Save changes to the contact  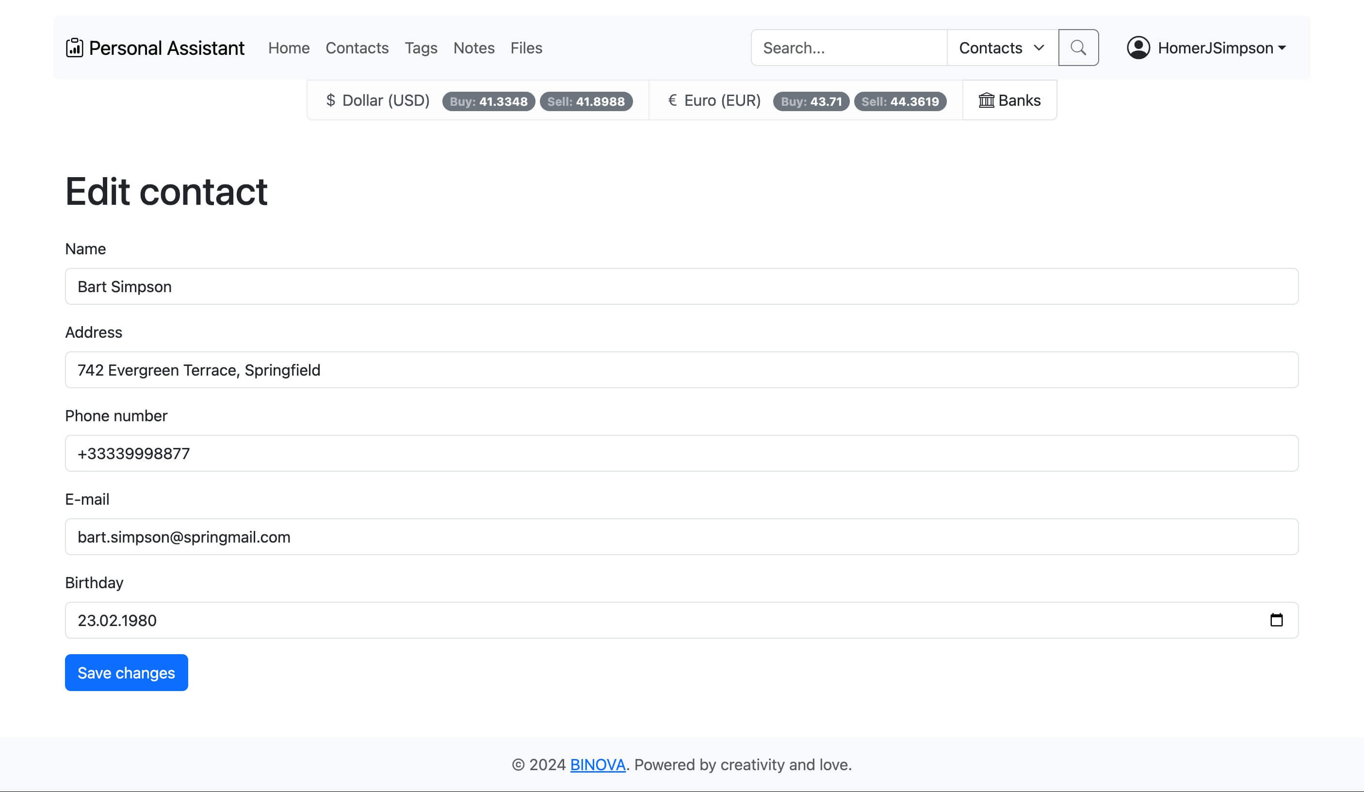(x=127, y=672)
